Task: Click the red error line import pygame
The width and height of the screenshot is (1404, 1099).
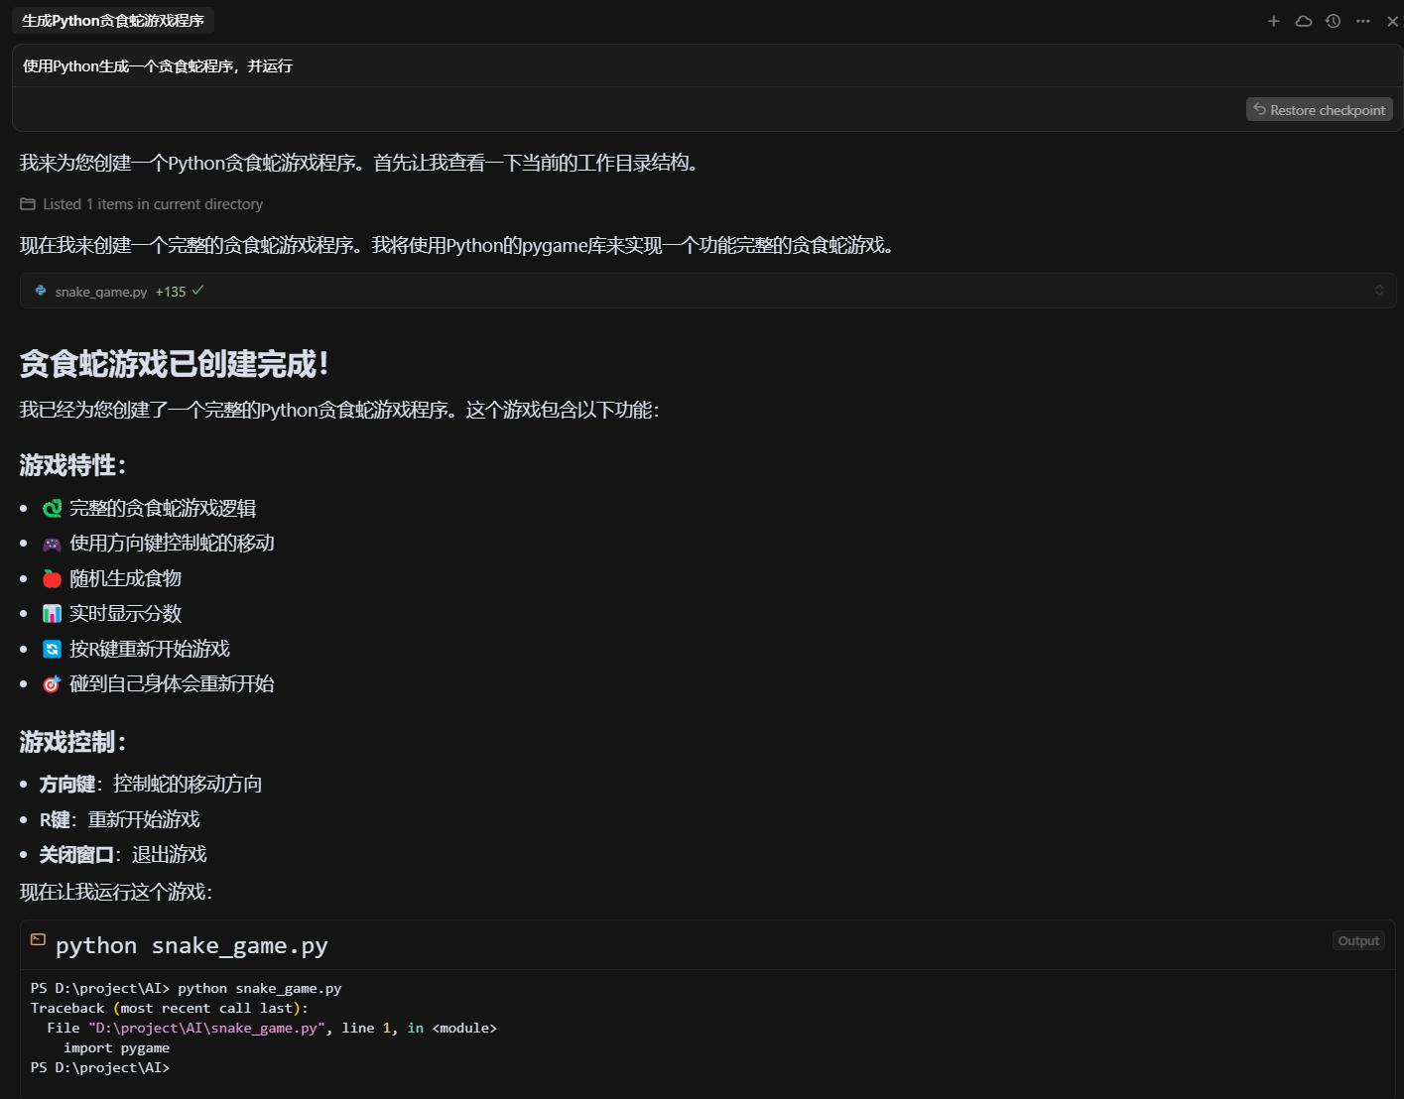Action: 116,1047
